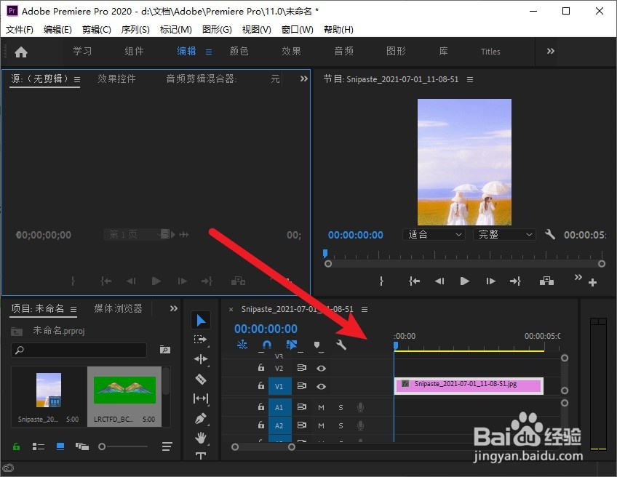Open the 适合 zoom level dropdown

tap(434, 235)
